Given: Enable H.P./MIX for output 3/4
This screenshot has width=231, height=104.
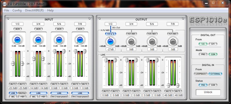Looking at the screenshot, I should coord(131,34).
